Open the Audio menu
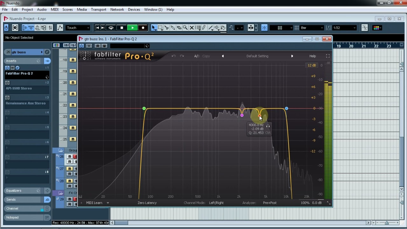The height and width of the screenshot is (229, 407). click(42, 10)
